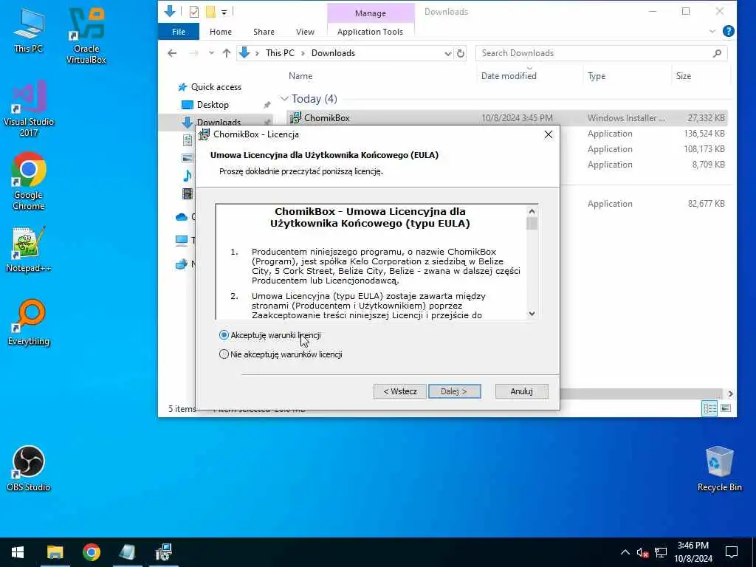The height and width of the screenshot is (567, 756).
Task: Select the 'Nie akceptuję warunków licencji' option
Action: click(x=224, y=354)
